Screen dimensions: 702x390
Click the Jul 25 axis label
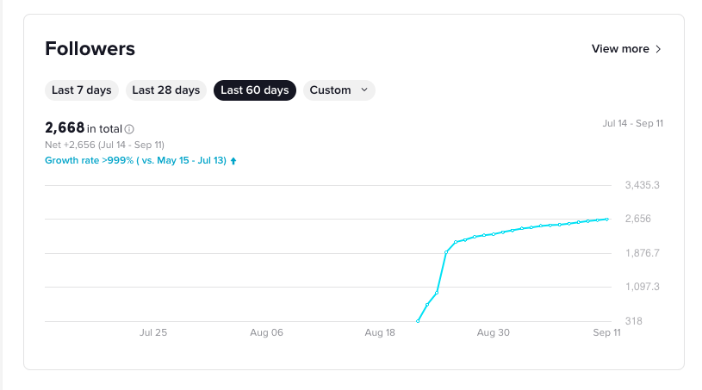pyautogui.click(x=153, y=332)
